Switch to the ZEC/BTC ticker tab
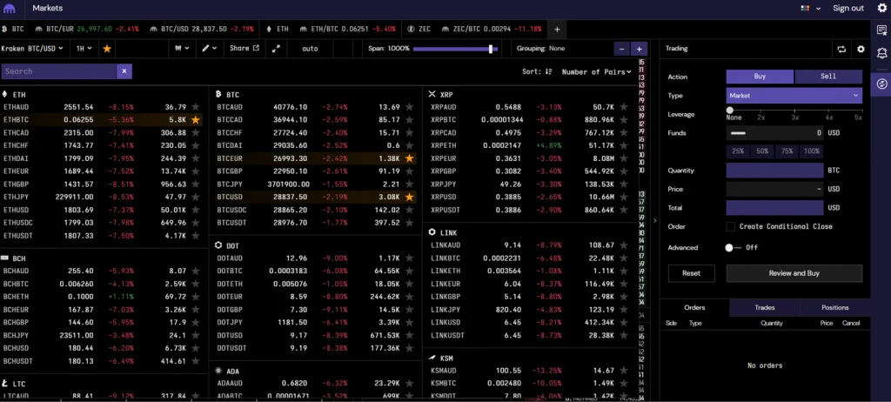 (x=490, y=29)
